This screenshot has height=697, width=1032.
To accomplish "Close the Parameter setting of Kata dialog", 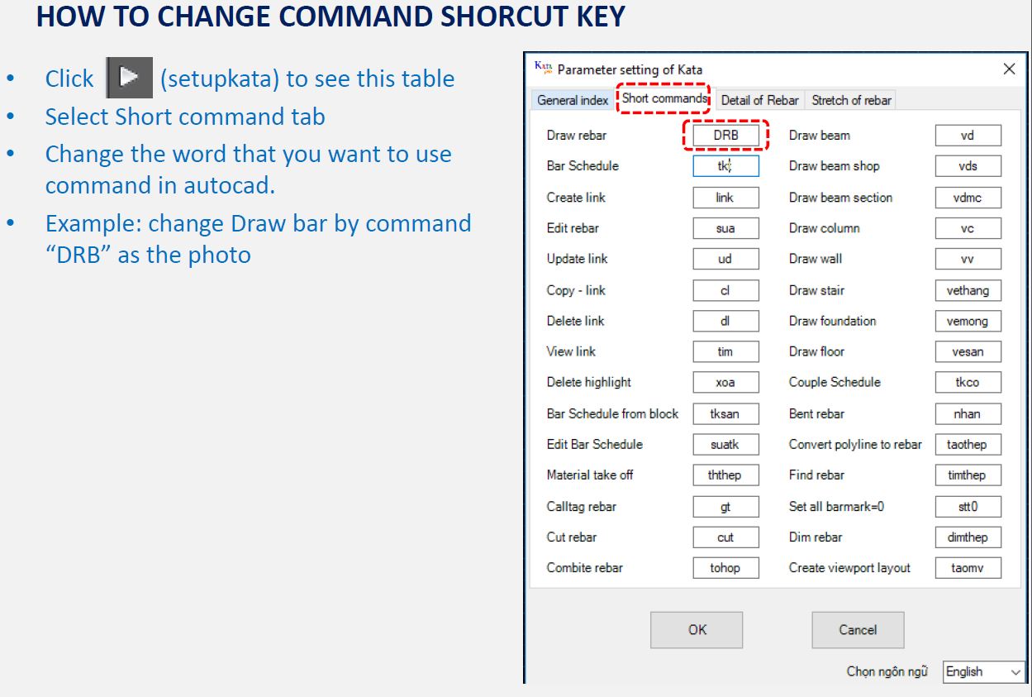I will pos(1009,69).
